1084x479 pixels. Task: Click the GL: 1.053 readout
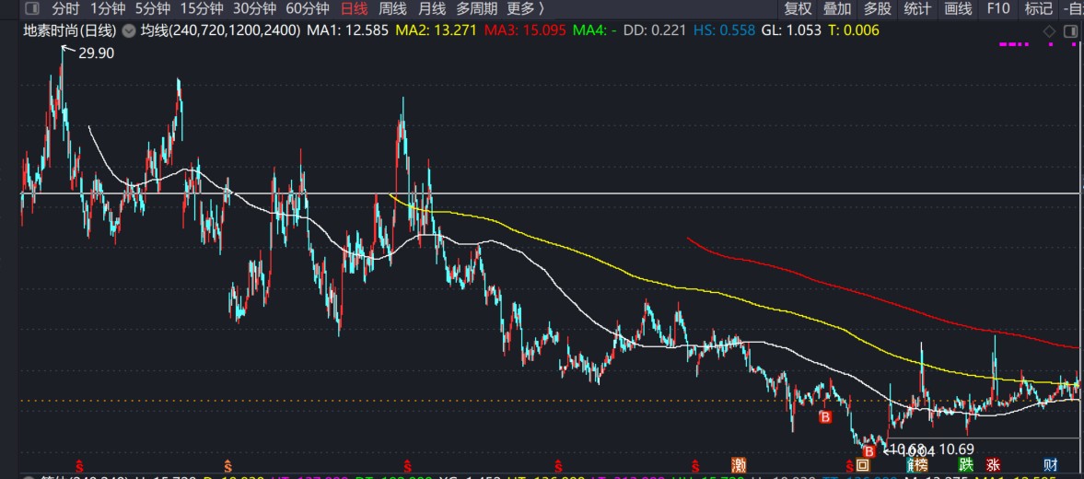pos(791,30)
